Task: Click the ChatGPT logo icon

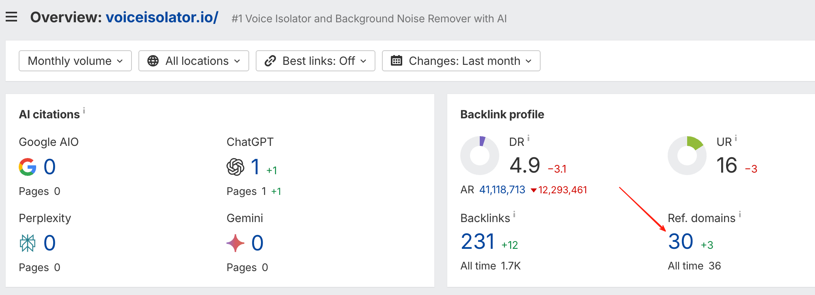Action: pyautogui.click(x=235, y=167)
